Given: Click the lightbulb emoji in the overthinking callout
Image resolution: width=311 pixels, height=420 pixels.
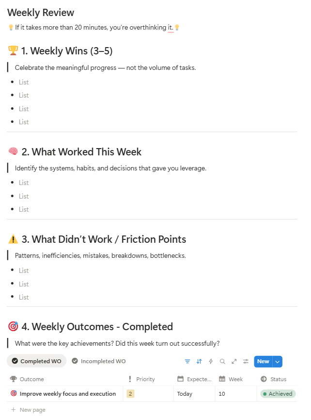Looking at the screenshot, I should [x=11, y=28].
